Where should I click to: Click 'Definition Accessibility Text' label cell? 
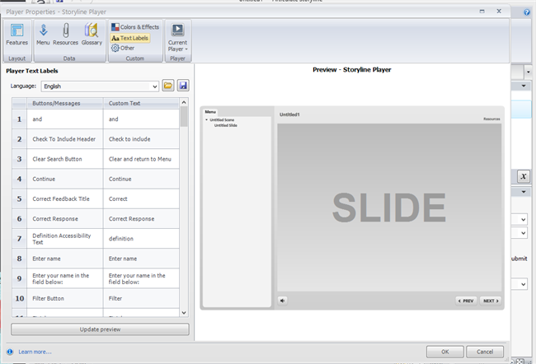65,238
